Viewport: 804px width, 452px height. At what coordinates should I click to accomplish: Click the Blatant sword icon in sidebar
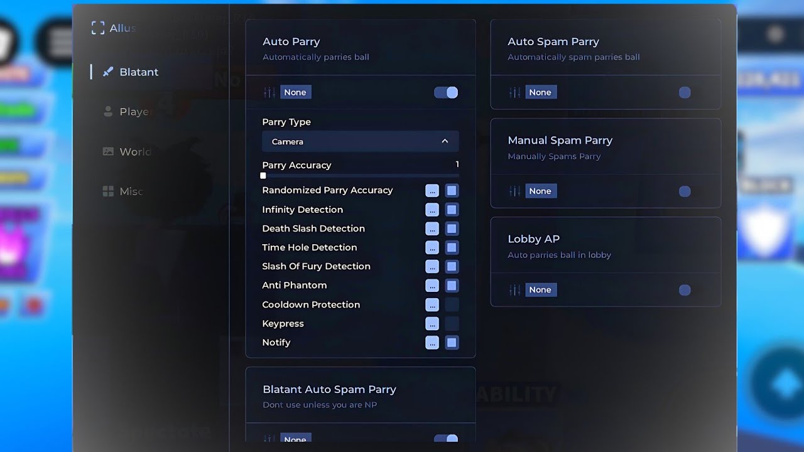108,72
